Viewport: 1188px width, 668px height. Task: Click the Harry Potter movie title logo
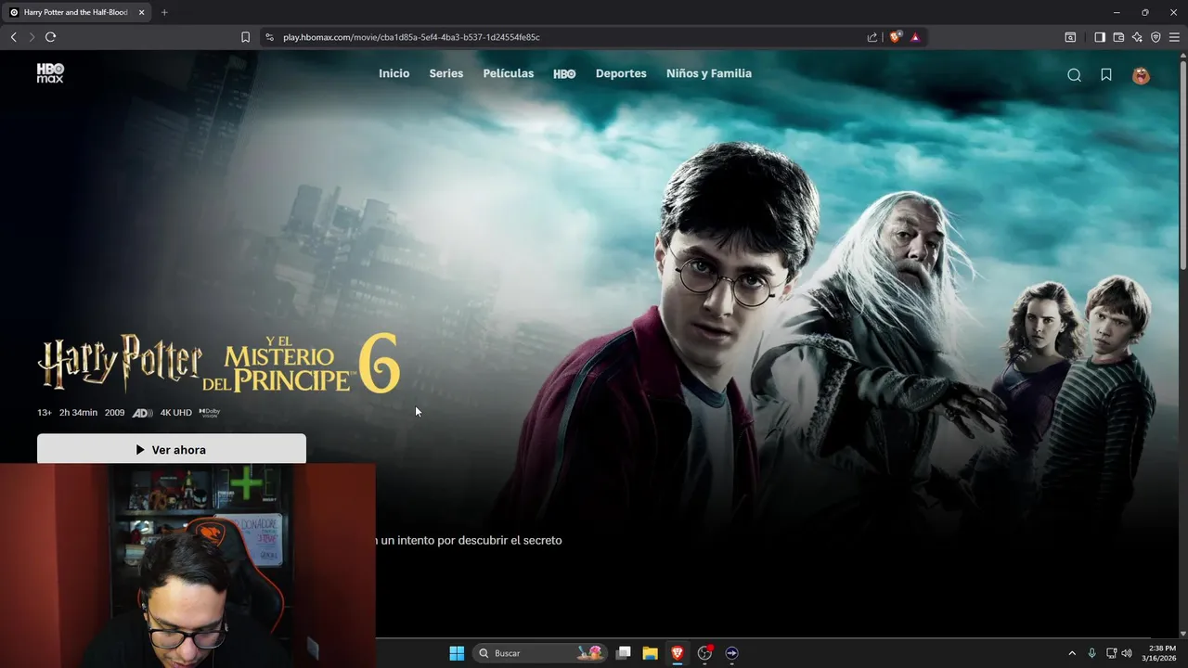pyautogui.click(x=219, y=363)
